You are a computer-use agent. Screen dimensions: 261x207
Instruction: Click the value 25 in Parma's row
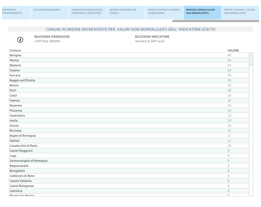point(229,60)
